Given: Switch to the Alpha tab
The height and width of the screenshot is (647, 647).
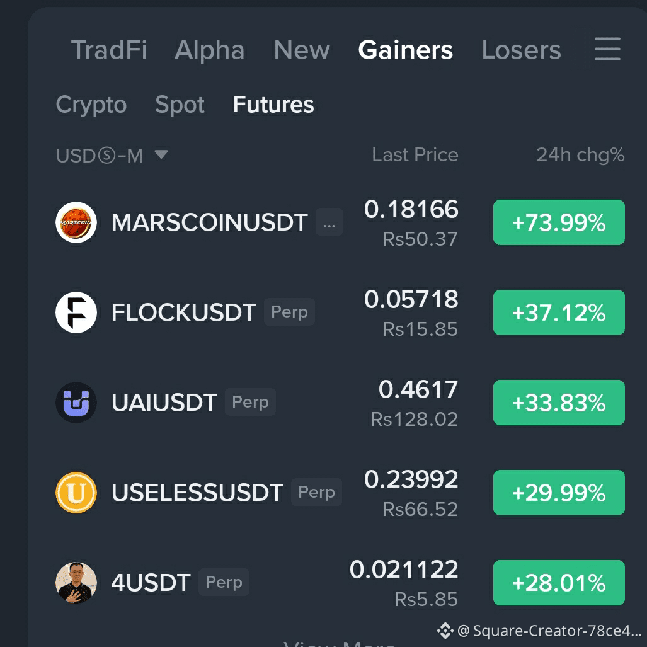Looking at the screenshot, I should point(210,50).
